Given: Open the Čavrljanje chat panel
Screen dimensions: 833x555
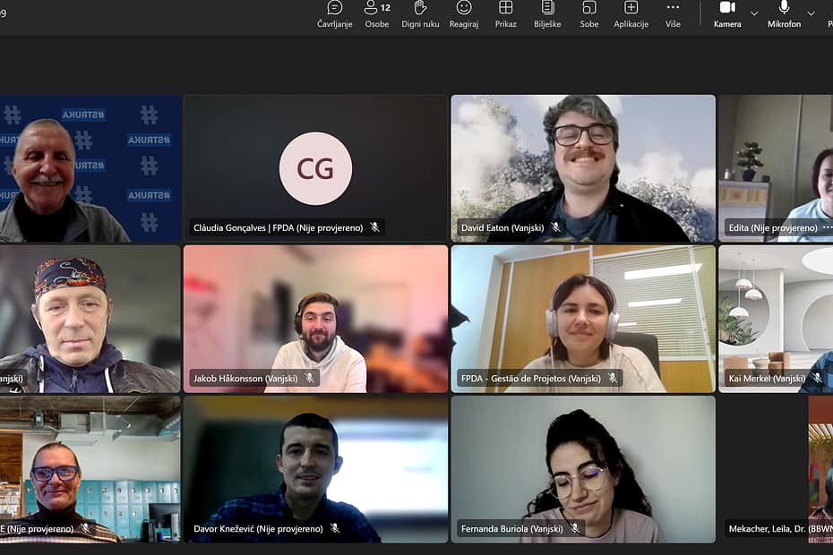Looking at the screenshot, I should coord(334,14).
